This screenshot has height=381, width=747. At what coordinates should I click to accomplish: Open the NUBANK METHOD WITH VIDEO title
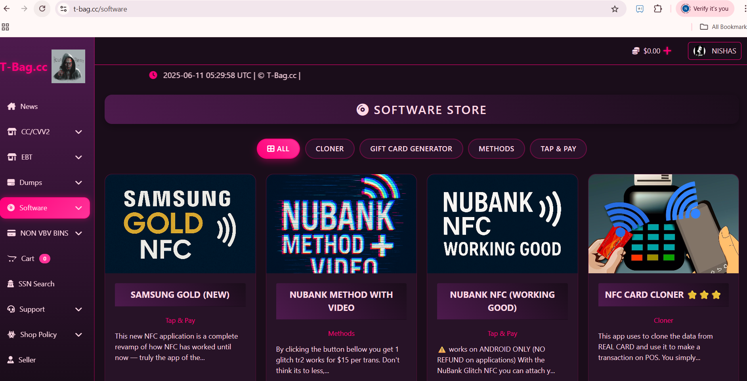(x=341, y=301)
